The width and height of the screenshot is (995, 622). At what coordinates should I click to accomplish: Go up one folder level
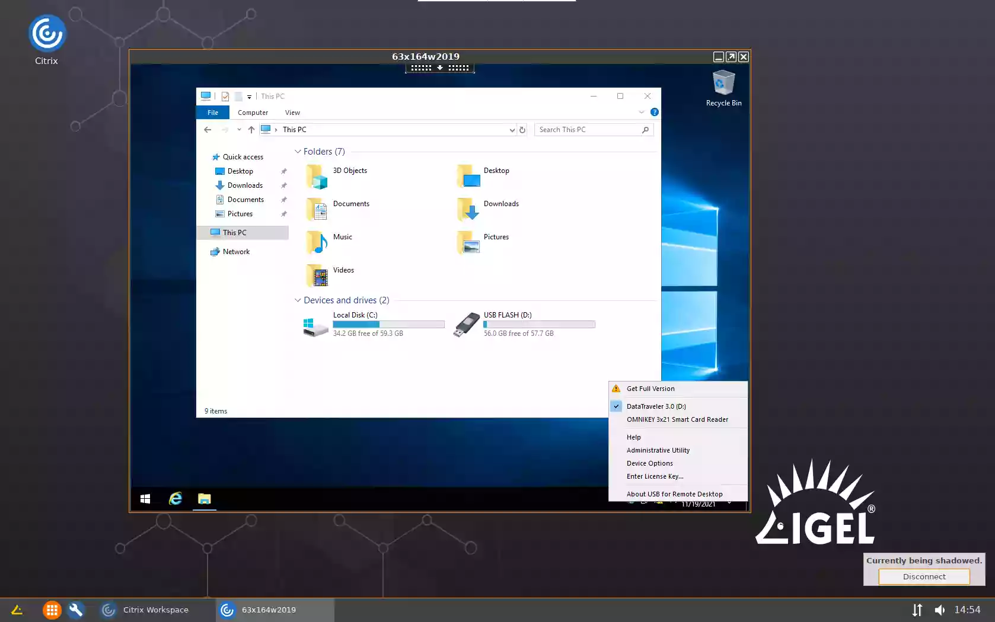(x=251, y=130)
